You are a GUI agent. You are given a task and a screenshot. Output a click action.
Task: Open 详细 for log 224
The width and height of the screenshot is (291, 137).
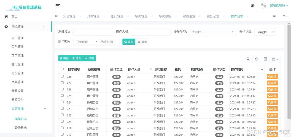(x=273, y=102)
